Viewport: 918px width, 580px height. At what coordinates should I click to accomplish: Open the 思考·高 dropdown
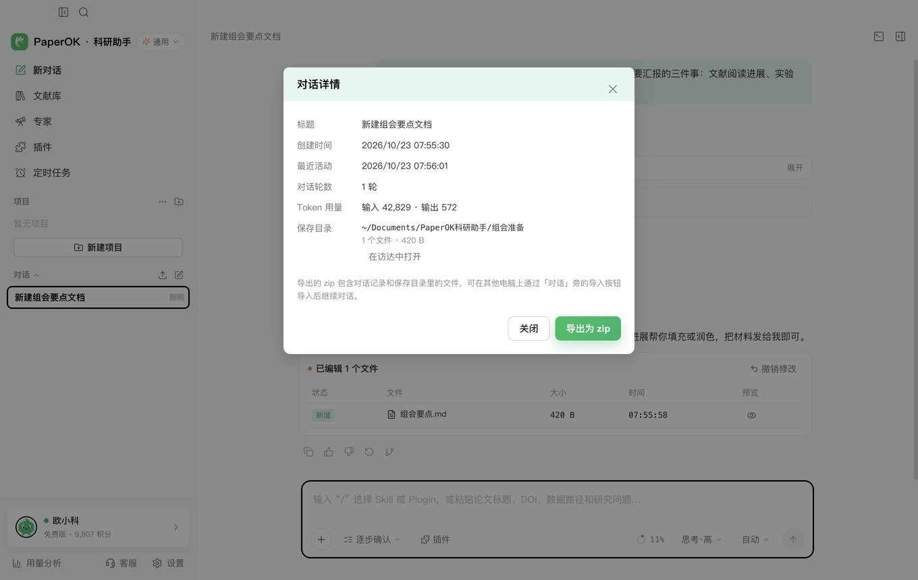coord(701,540)
